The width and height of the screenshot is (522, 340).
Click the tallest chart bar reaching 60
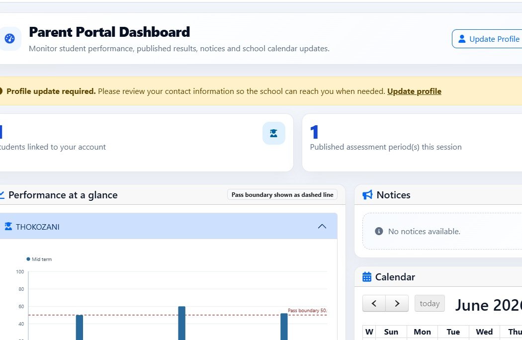pos(182,323)
